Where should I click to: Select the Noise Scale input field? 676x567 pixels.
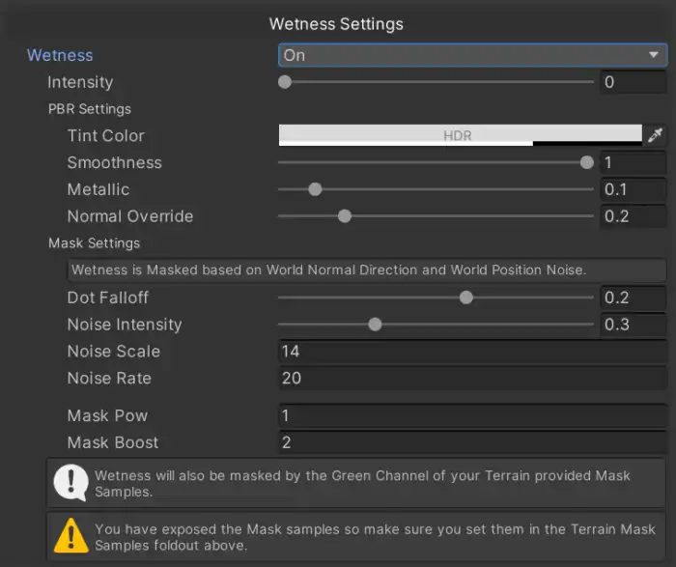(x=471, y=352)
